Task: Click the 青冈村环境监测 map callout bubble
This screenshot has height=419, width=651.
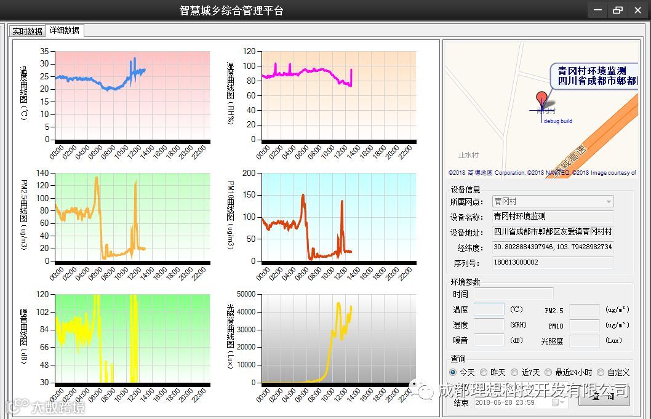Action: [594, 76]
